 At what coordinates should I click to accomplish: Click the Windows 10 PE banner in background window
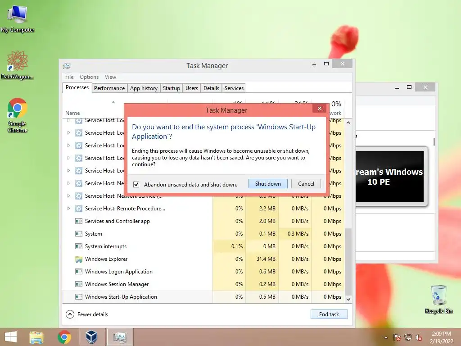tap(389, 177)
